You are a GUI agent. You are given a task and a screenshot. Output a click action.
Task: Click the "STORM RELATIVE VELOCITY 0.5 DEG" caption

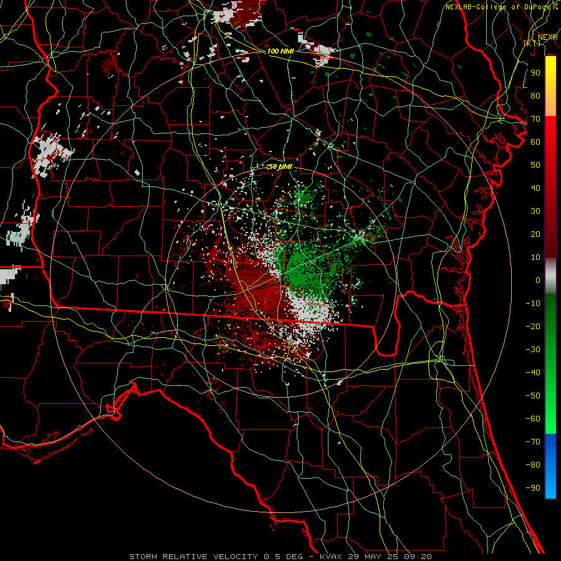216,557
